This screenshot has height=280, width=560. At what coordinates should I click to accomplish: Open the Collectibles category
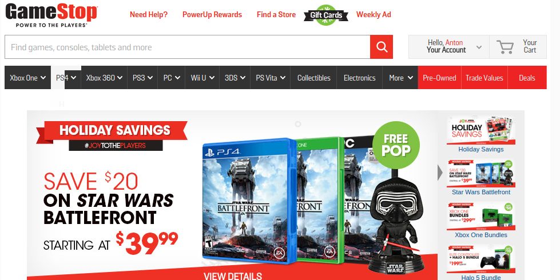313,77
